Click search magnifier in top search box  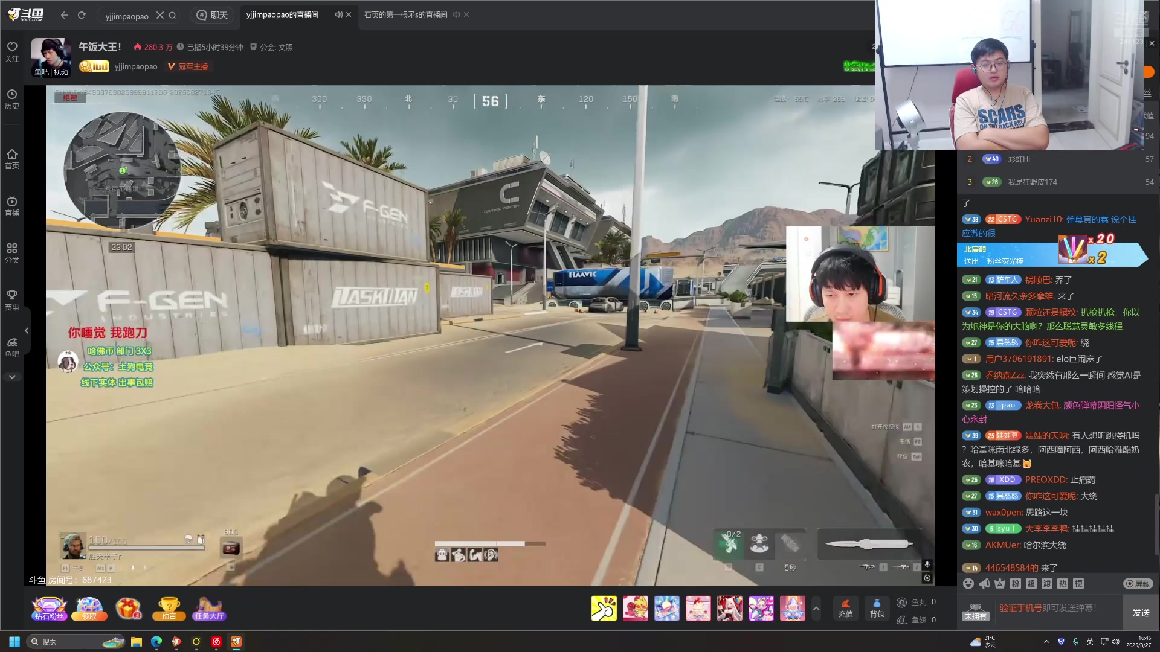[x=172, y=15]
